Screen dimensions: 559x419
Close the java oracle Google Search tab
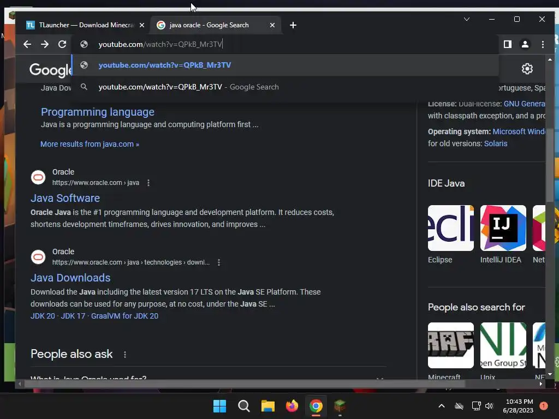point(272,25)
